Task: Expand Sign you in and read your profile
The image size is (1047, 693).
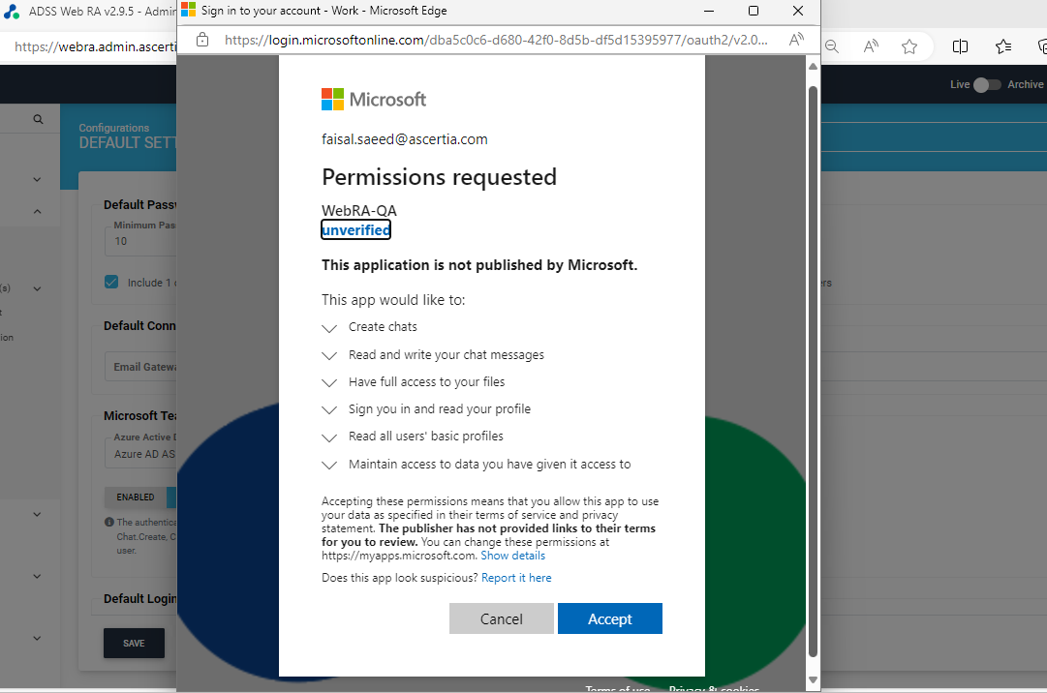Action: point(329,410)
